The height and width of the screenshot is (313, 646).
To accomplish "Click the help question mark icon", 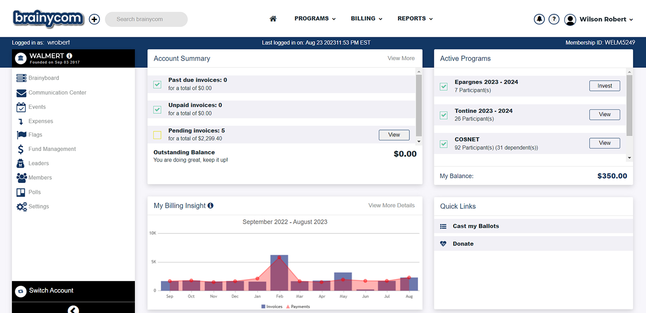I will (x=554, y=19).
